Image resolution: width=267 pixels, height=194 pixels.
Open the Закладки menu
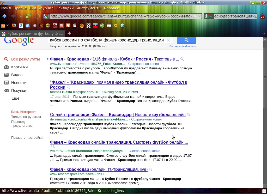point(65,8)
